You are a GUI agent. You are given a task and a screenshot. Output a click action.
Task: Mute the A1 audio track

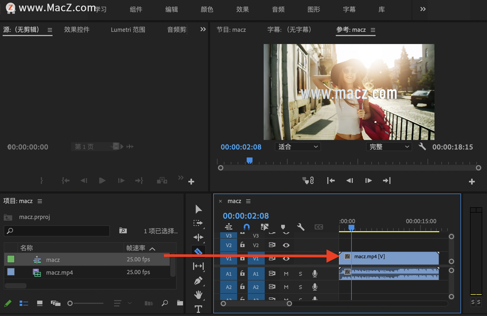(286, 274)
